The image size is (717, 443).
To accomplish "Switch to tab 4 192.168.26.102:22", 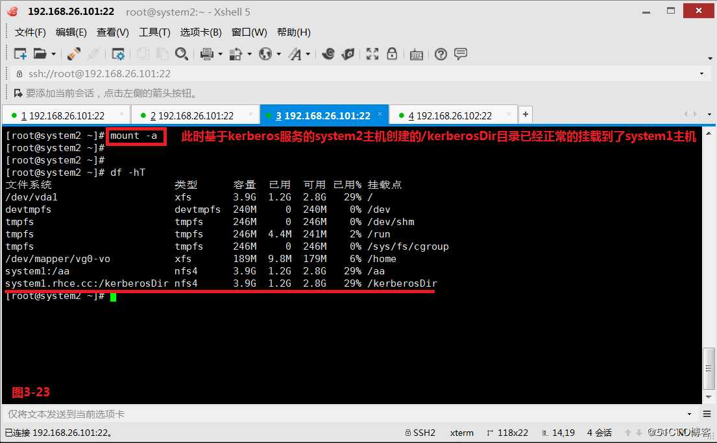I will [x=453, y=115].
